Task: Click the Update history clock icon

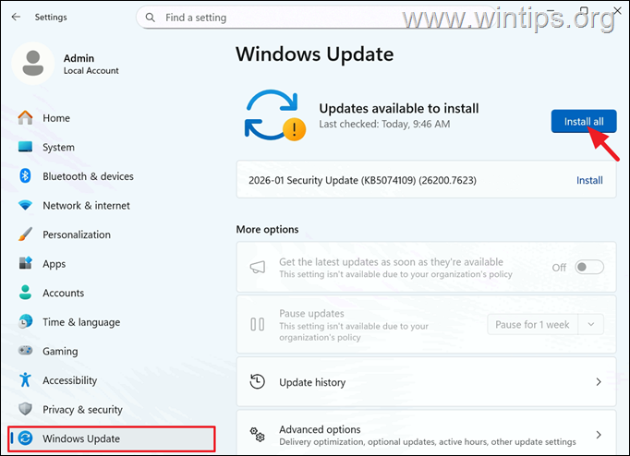Action: [x=257, y=382]
